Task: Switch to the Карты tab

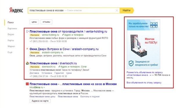Action: pos(11,40)
